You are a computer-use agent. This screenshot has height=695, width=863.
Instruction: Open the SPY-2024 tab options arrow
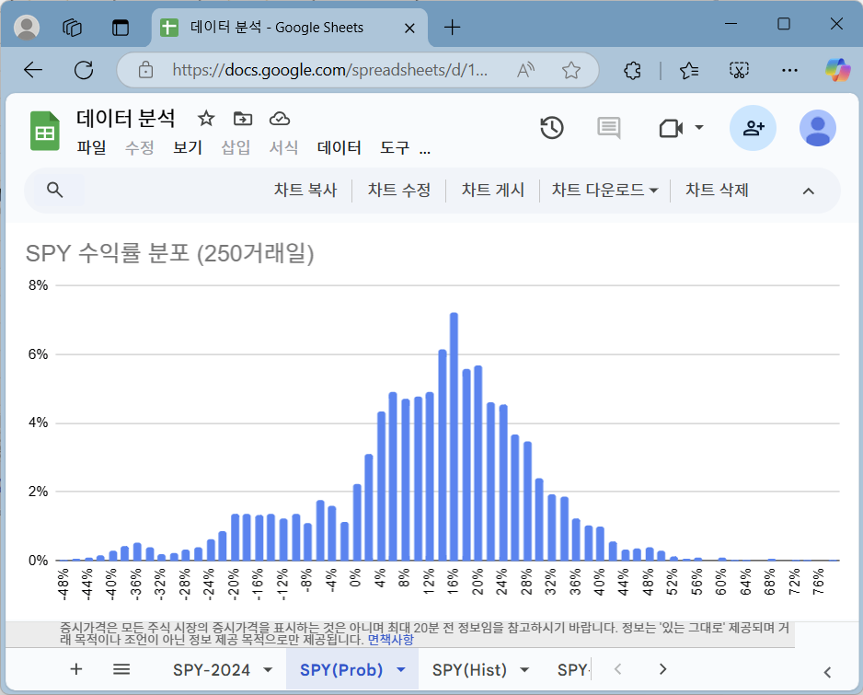click(268, 669)
